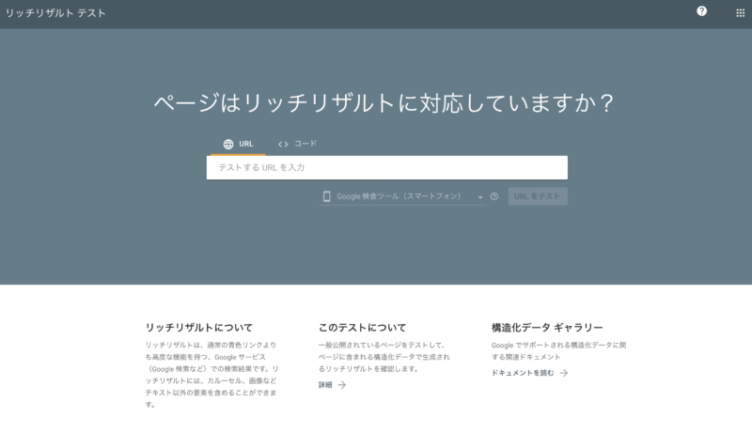Click the paragraph under リッチリザルトについて
This screenshot has height=432, width=752.
click(211, 375)
